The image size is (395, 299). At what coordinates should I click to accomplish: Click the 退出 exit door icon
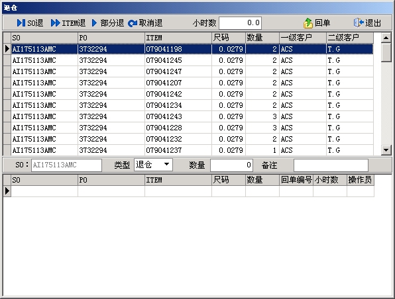pos(359,23)
